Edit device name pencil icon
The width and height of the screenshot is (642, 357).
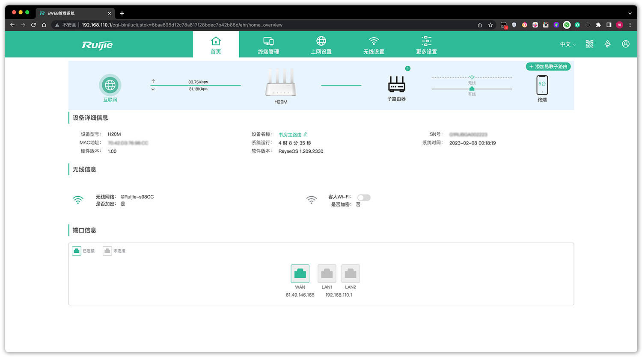(306, 134)
